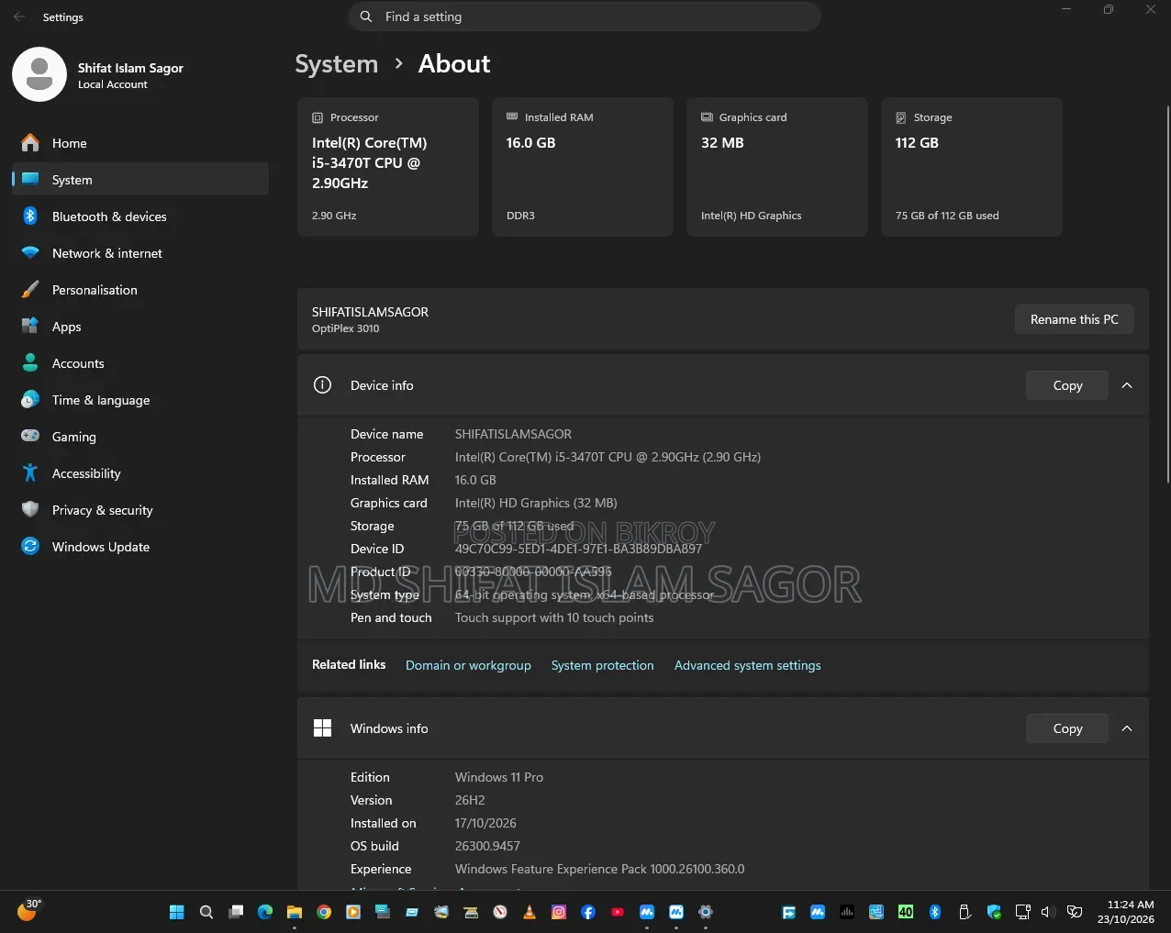Open Personalisation settings
1171x933 pixels.
coord(140,290)
